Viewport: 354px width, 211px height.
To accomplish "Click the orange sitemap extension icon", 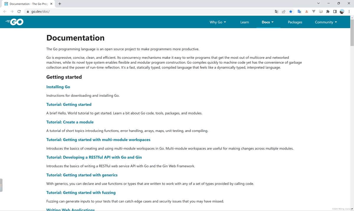I will (x=307, y=12).
